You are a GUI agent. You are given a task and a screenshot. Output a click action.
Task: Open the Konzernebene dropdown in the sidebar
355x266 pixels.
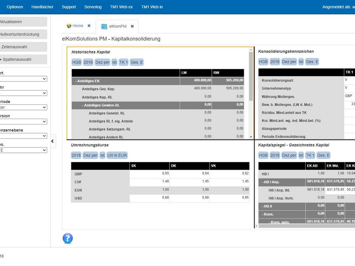23,136
